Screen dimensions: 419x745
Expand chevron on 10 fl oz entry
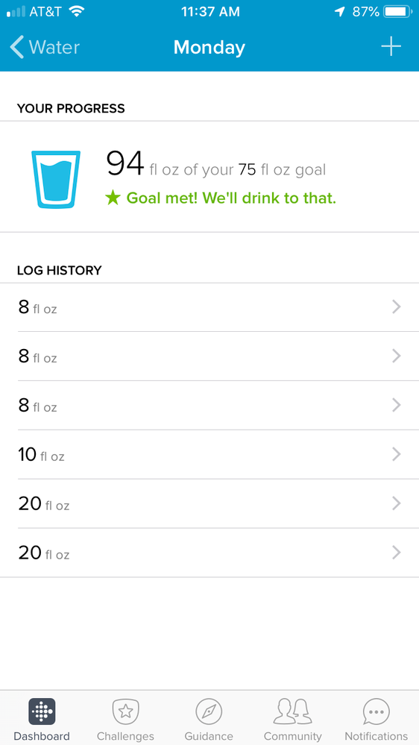(x=397, y=455)
